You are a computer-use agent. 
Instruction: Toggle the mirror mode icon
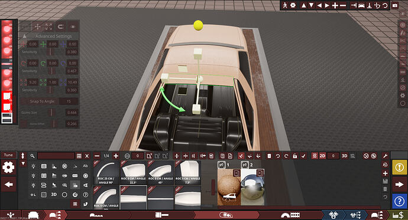[x=193, y=156]
